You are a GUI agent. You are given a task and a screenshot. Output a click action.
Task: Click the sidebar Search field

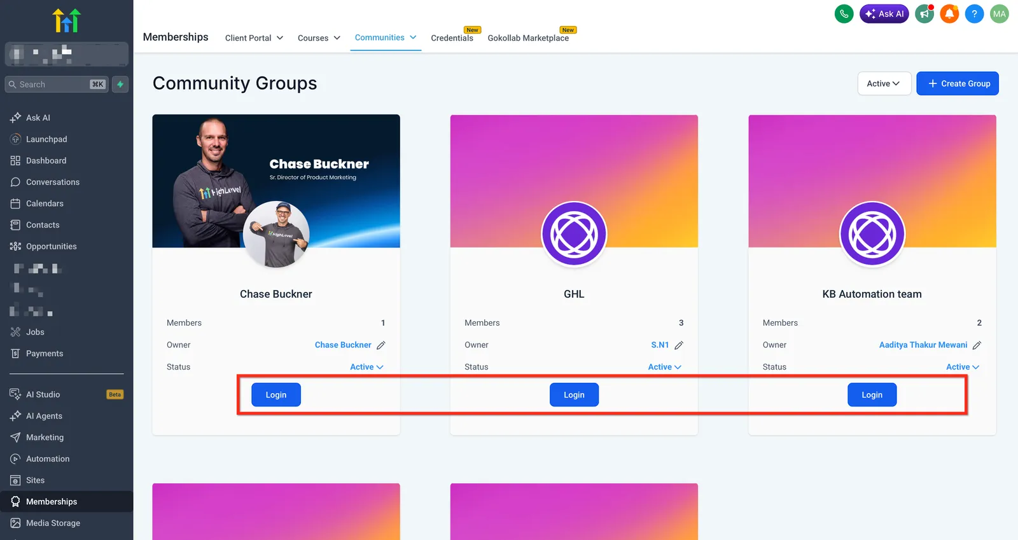[57, 85]
